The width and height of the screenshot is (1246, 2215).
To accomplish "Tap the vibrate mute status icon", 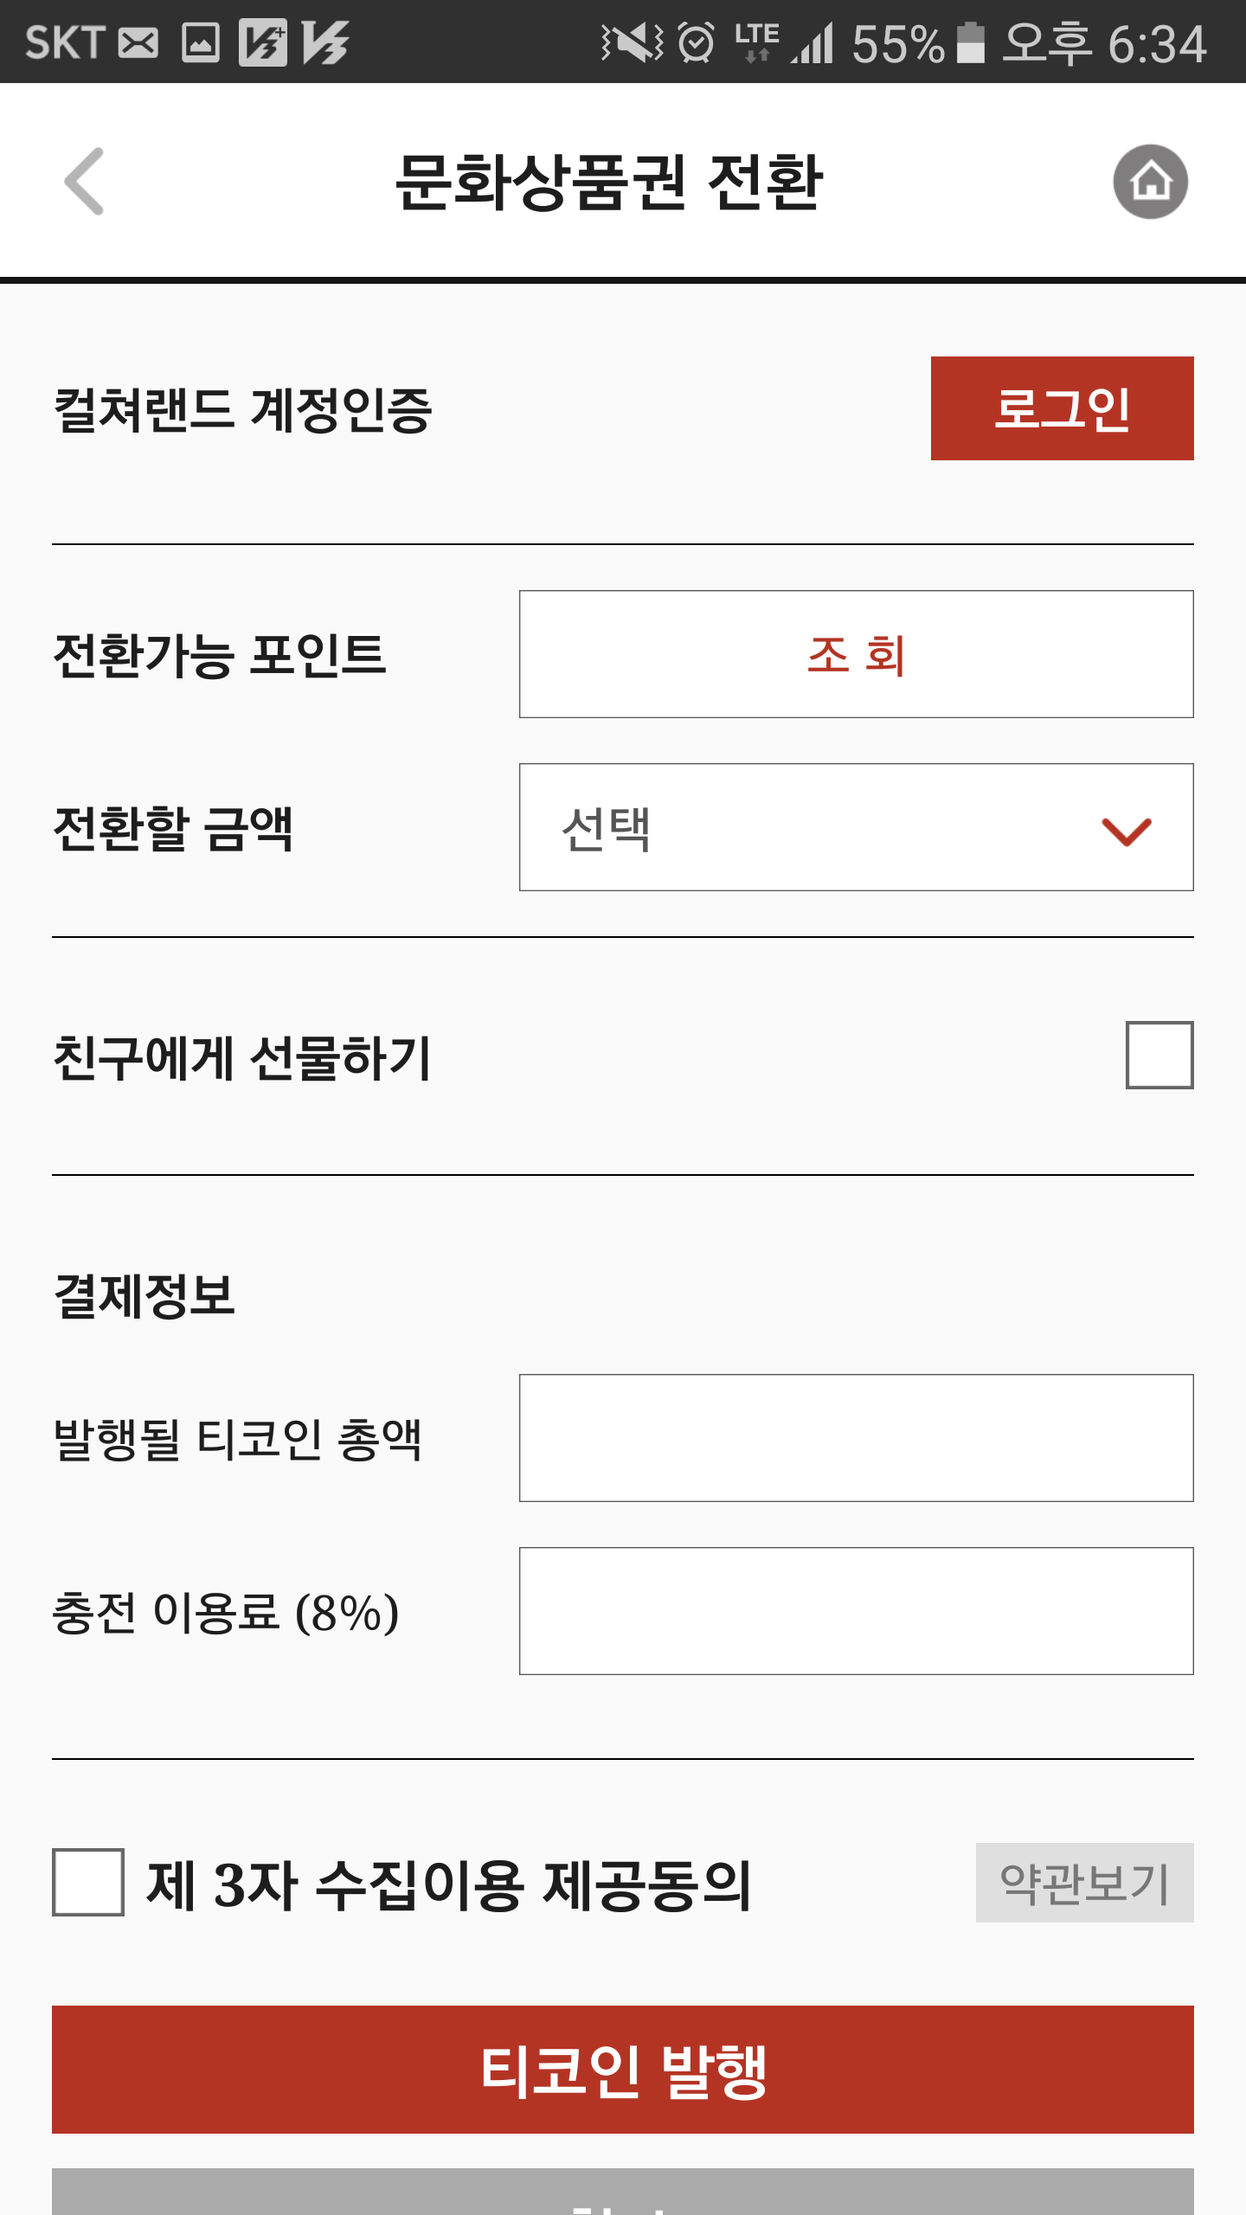I will click(x=633, y=42).
